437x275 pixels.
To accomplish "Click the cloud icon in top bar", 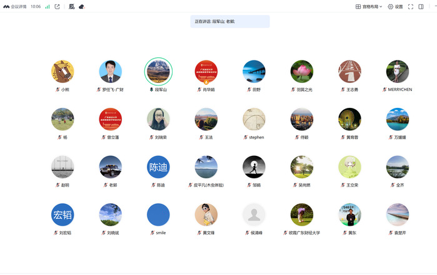I will (x=81, y=7).
